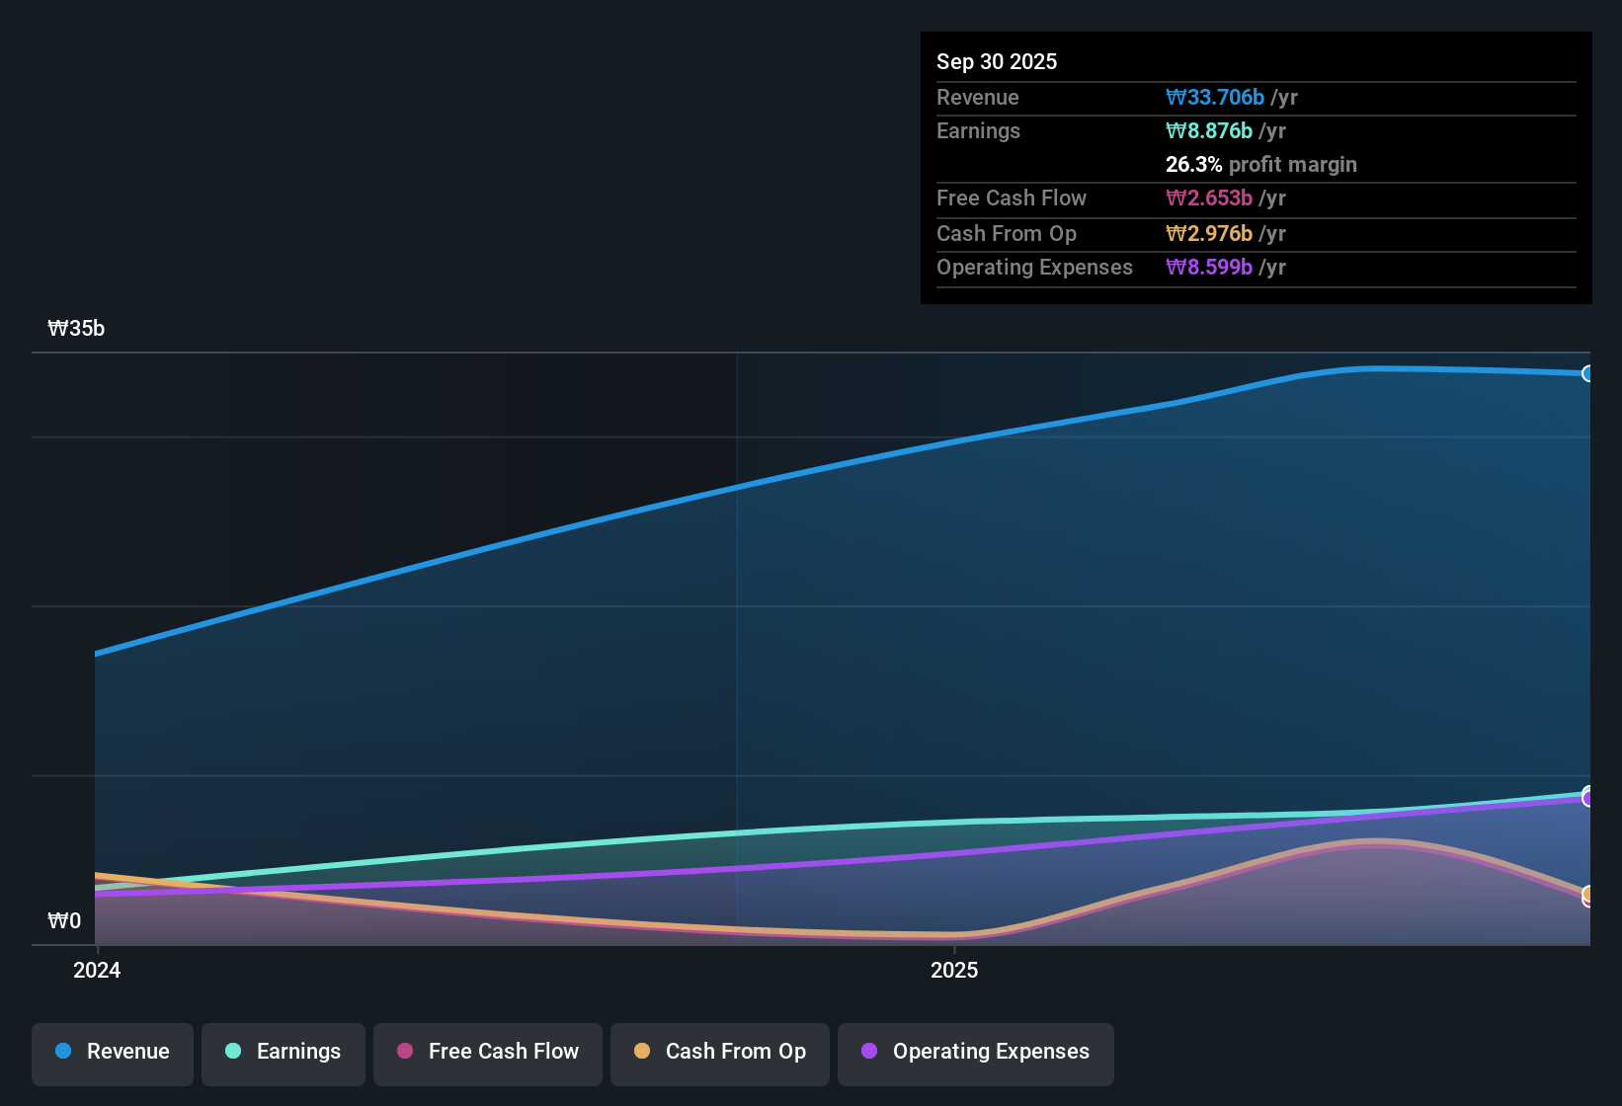The height and width of the screenshot is (1106, 1622).
Task: Toggle the Operating Expenses legend series
Action: 976,1053
